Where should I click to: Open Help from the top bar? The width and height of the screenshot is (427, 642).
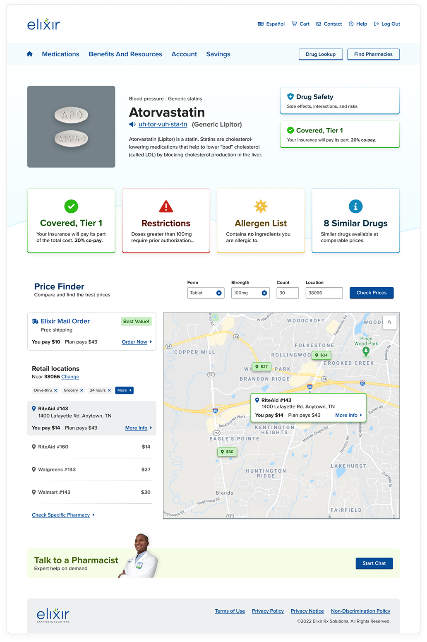pyautogui.click(x=358, y=24)
